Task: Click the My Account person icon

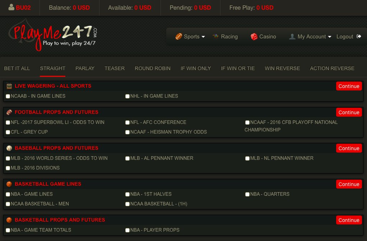Action: pos(292,37)
